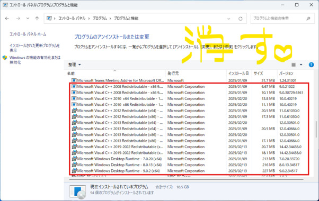Click the window title bar control panel icon

(5, 5)
